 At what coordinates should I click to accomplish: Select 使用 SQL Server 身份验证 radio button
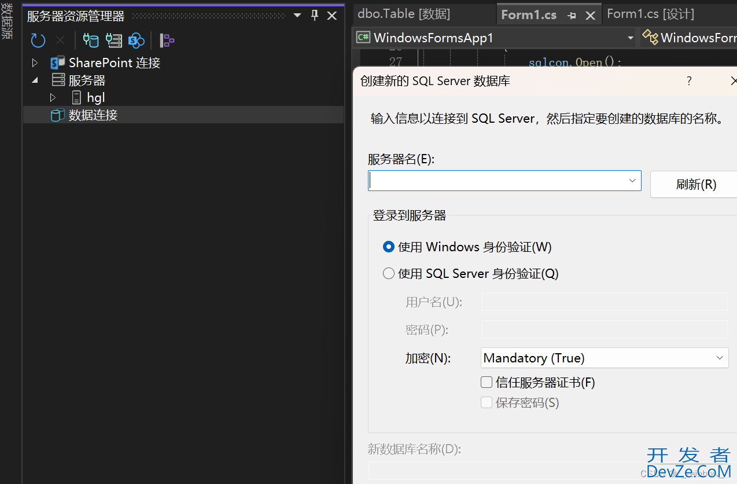389,273
